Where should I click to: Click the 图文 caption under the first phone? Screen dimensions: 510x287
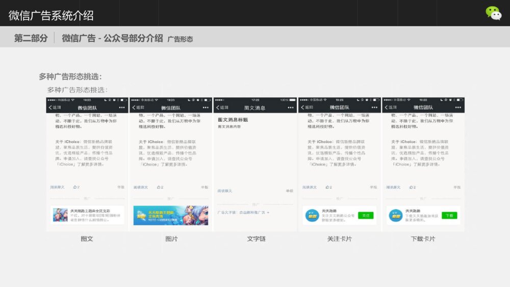87,239
